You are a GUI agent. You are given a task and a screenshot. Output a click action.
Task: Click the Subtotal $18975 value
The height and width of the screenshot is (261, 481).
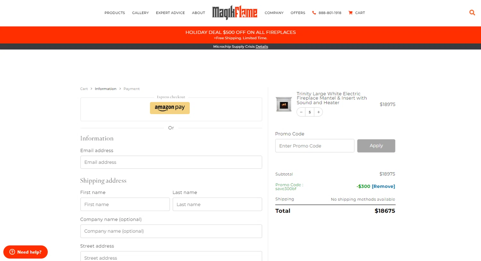(387, 174)
